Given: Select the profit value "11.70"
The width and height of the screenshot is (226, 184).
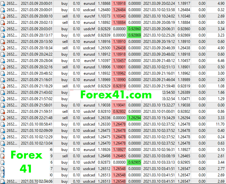Looking at the screenshot, I should 220,124.
